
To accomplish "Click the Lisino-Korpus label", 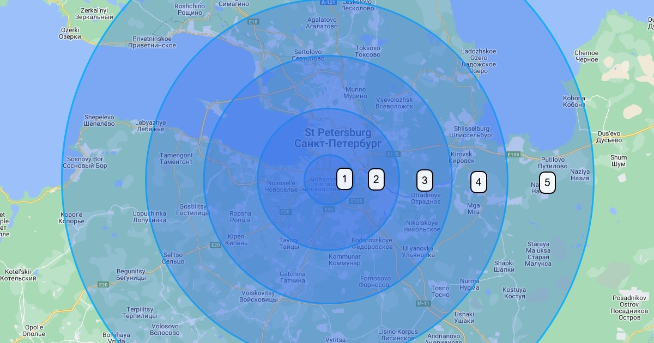I will click(398, 335).
